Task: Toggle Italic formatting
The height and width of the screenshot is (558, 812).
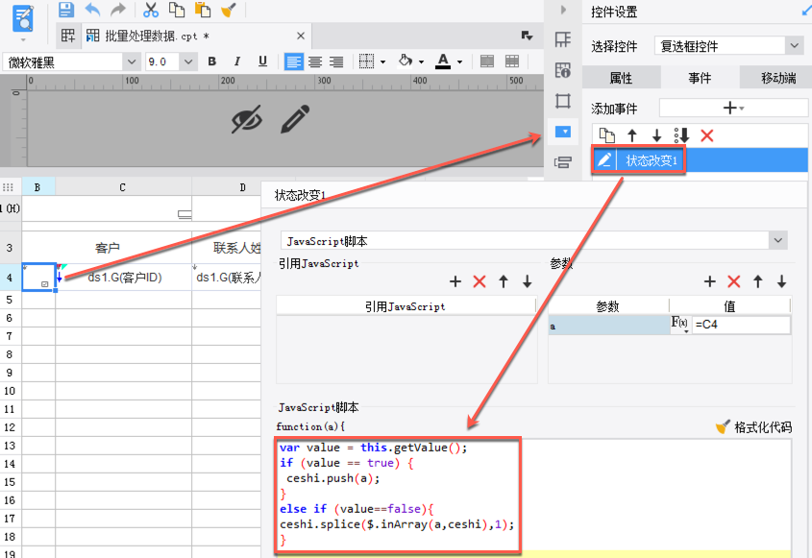Action: pos(237,61)
